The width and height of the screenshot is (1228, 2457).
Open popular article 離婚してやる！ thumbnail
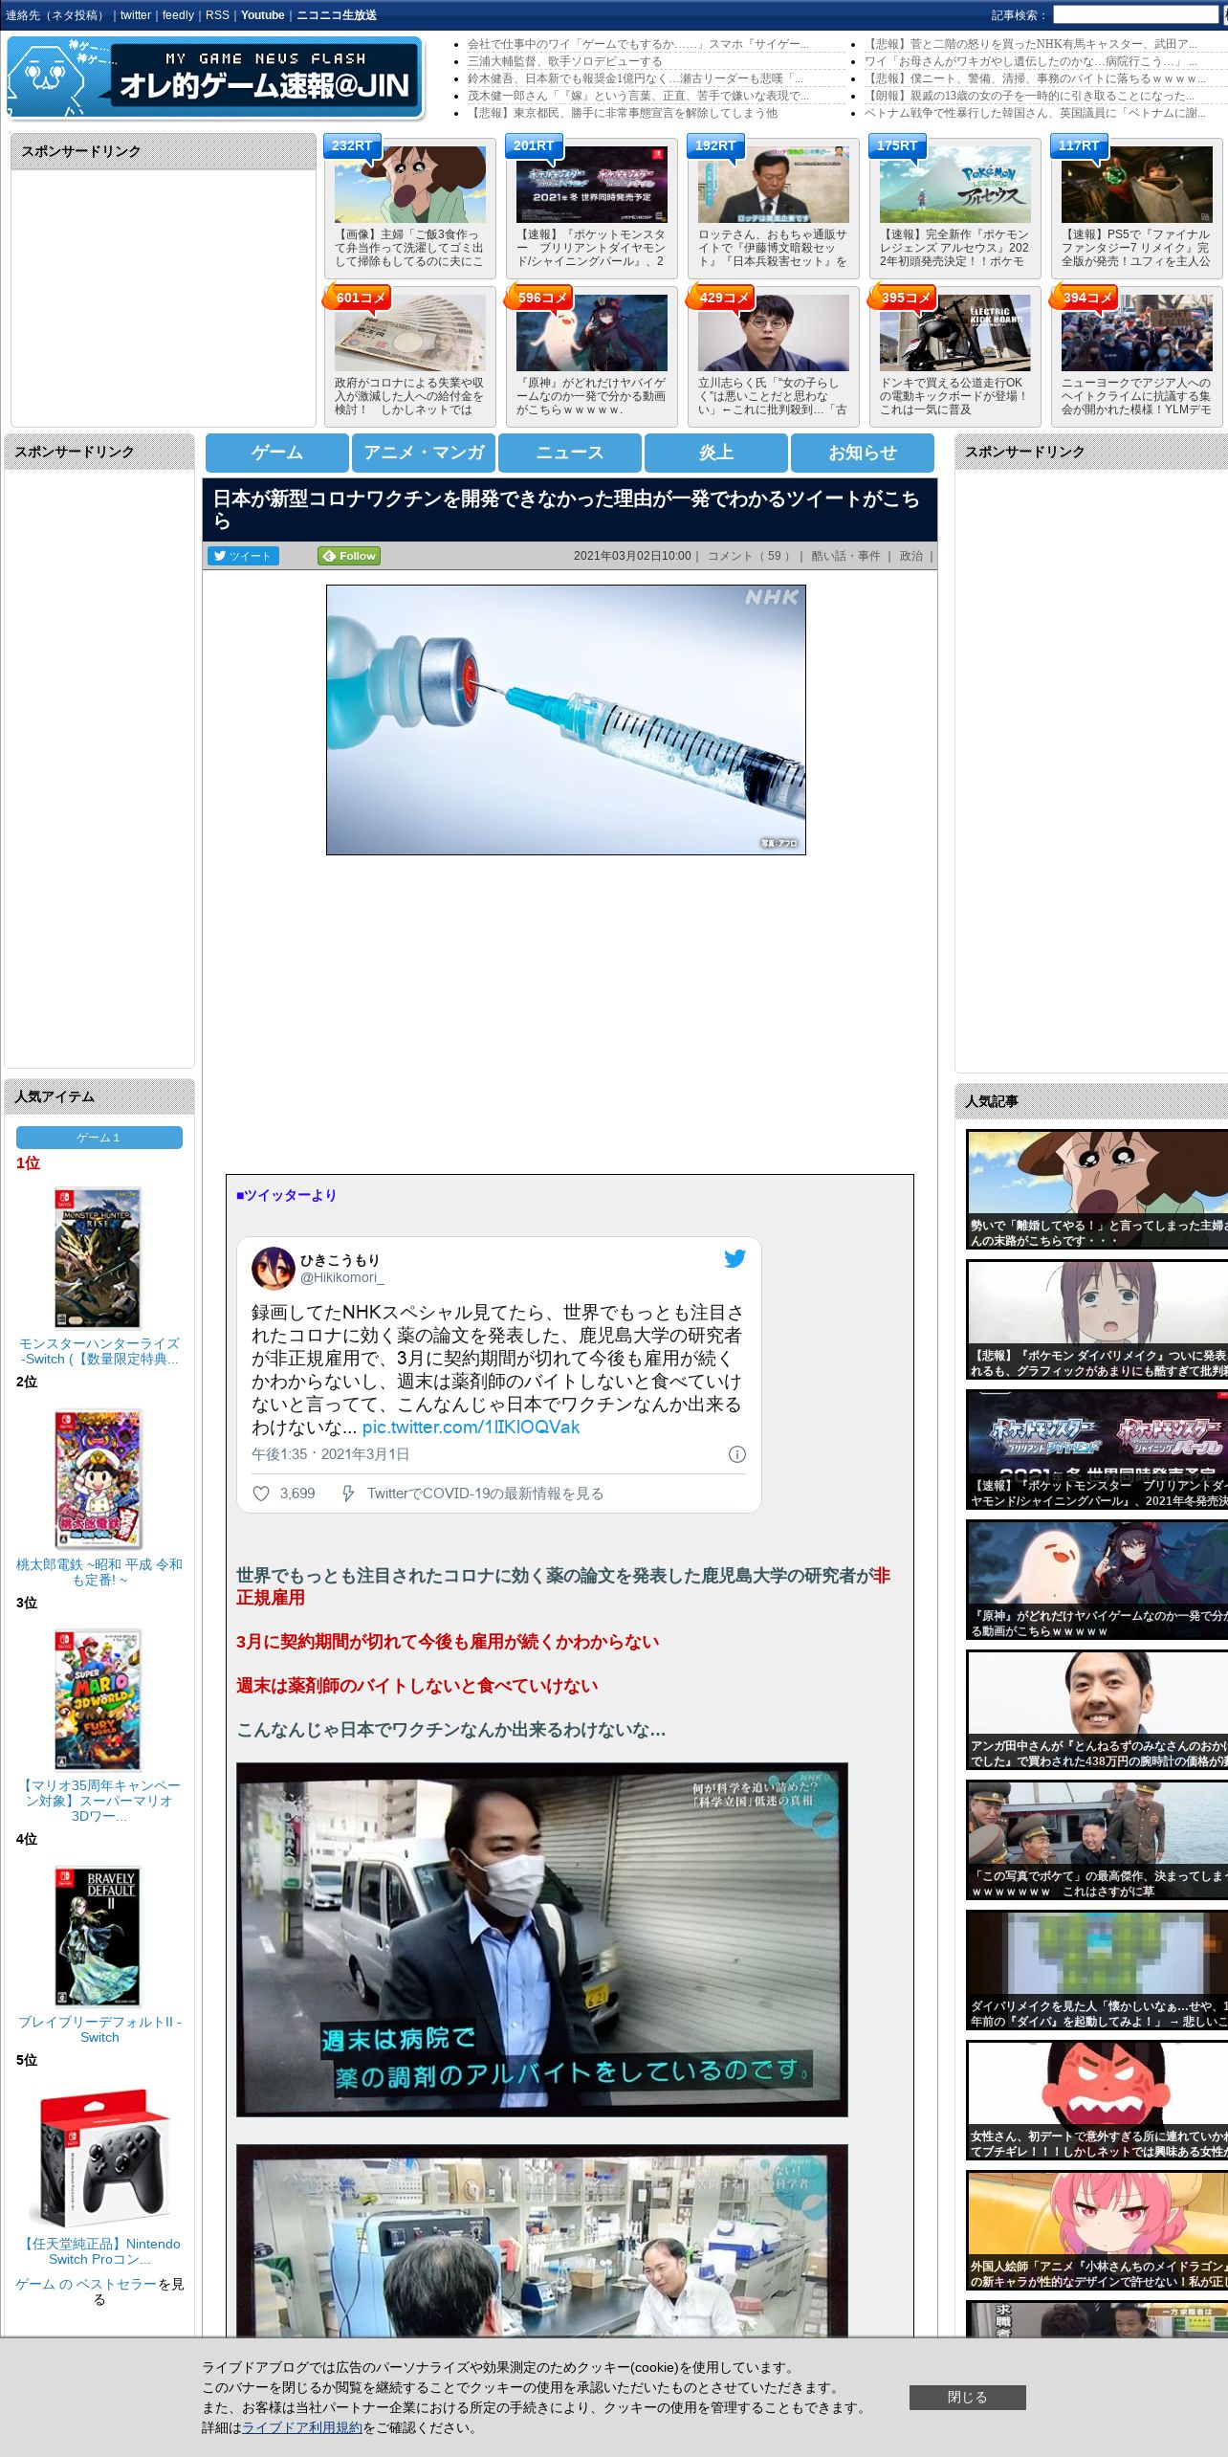[x=1097, y=1189]
